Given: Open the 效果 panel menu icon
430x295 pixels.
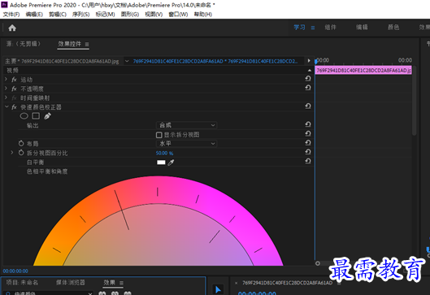Looking at the screenshot, I should pyautogui.click(x=121, y=283).
